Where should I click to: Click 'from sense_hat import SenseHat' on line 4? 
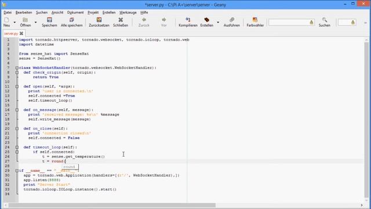[x=54, y=54]
